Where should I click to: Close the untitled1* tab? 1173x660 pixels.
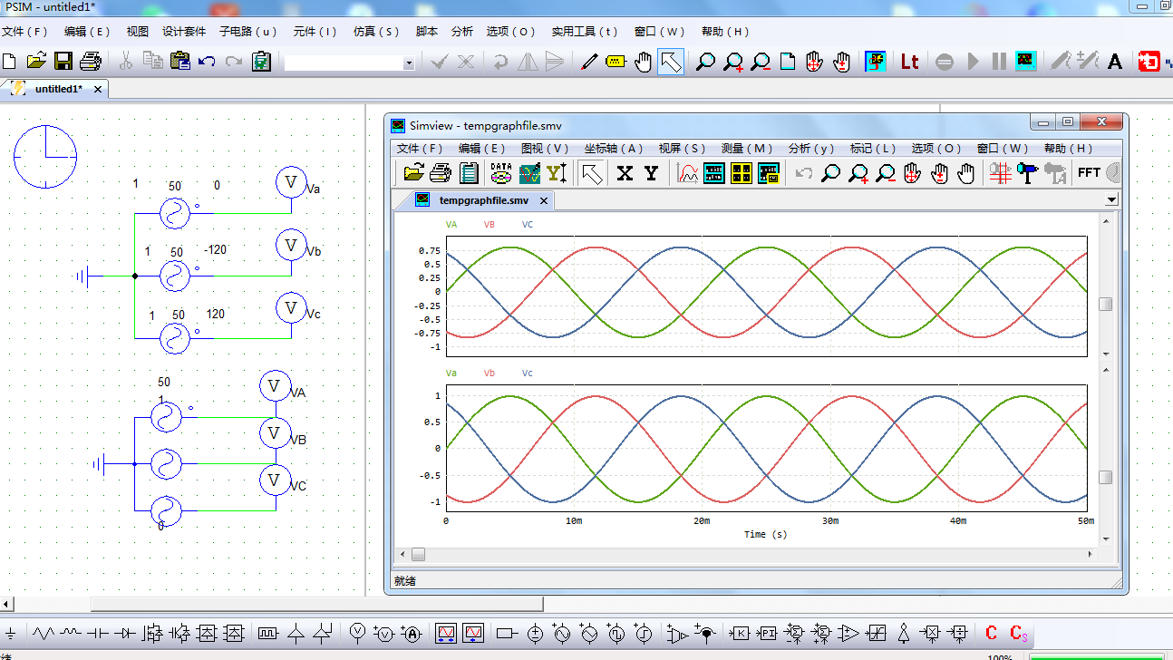98,89
